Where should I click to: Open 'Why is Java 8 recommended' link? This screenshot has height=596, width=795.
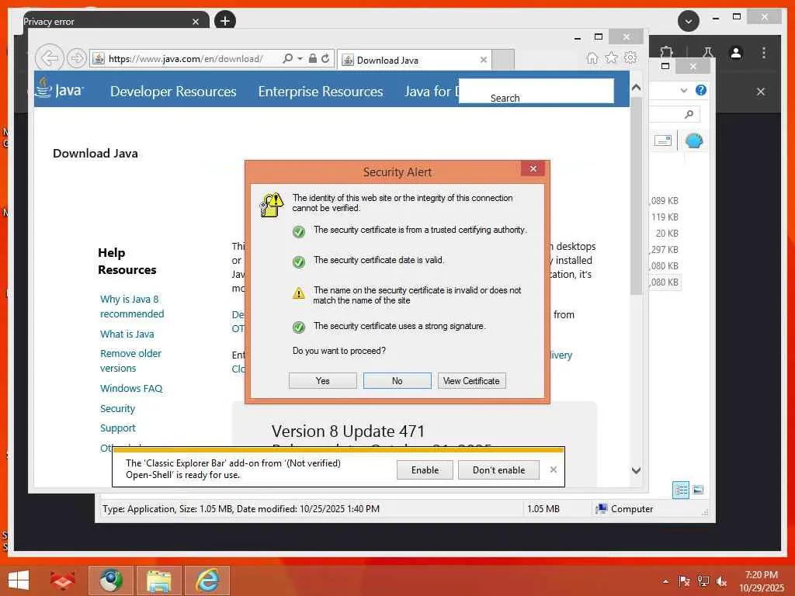click(x=132, y=306)
